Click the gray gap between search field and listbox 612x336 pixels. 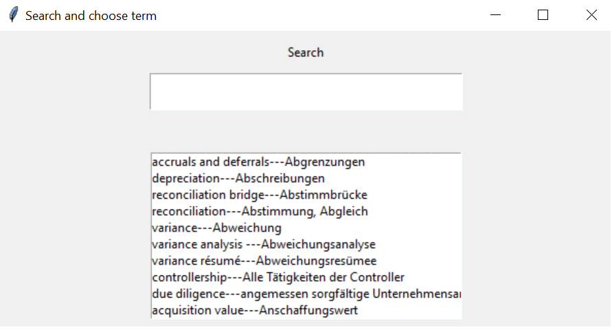(306, 131)
